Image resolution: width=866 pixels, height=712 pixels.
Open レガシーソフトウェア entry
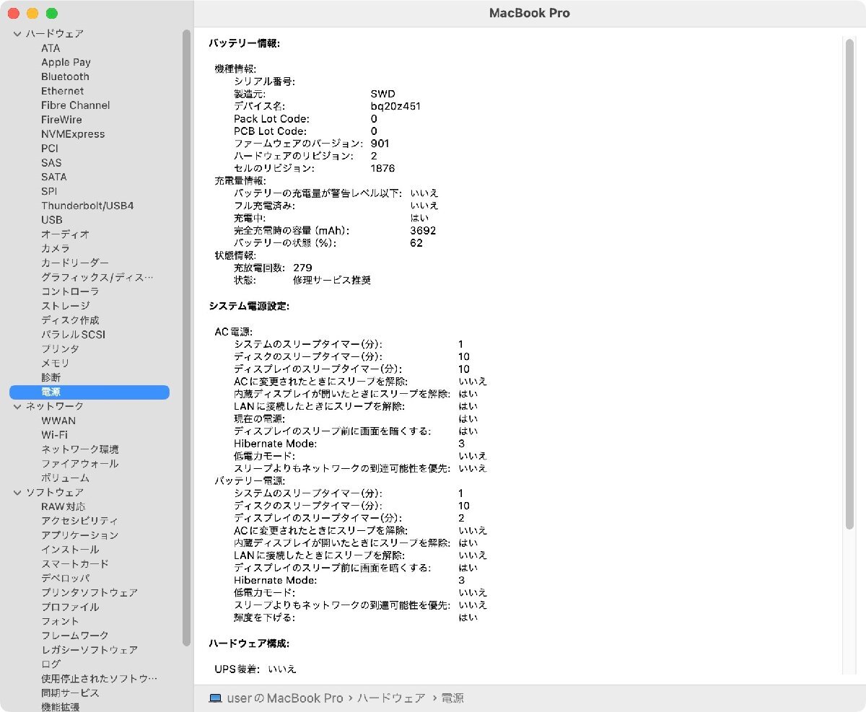pos(89,649)
